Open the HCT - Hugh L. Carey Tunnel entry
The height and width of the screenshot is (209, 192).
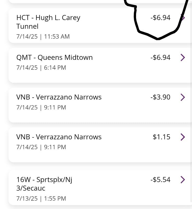click(48, 22)
